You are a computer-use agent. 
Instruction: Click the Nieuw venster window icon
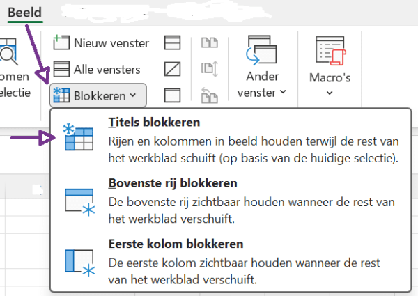click(x=61, y=42)
